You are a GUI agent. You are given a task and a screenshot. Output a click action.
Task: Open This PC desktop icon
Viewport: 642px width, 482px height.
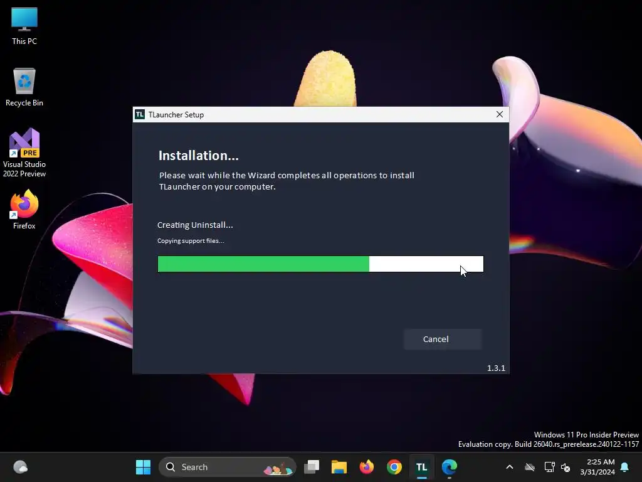pos(24,26)
